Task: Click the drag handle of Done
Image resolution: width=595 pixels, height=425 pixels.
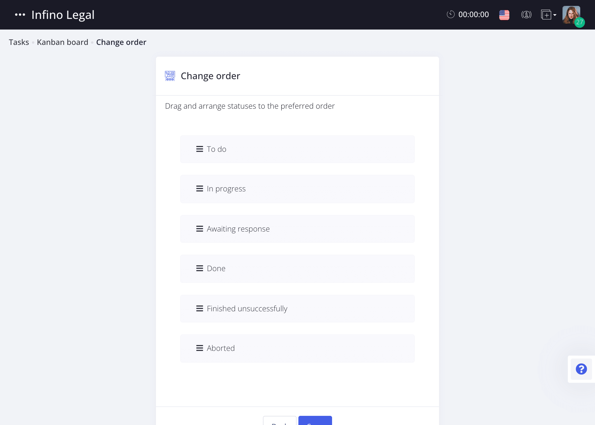Action: [x=199, y=268]
